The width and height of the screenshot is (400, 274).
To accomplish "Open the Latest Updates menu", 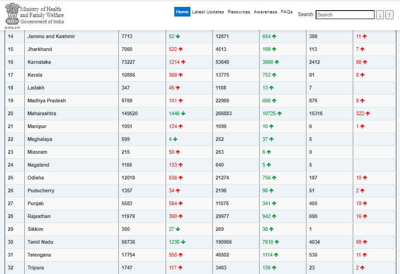I will (x=208, y=12).
